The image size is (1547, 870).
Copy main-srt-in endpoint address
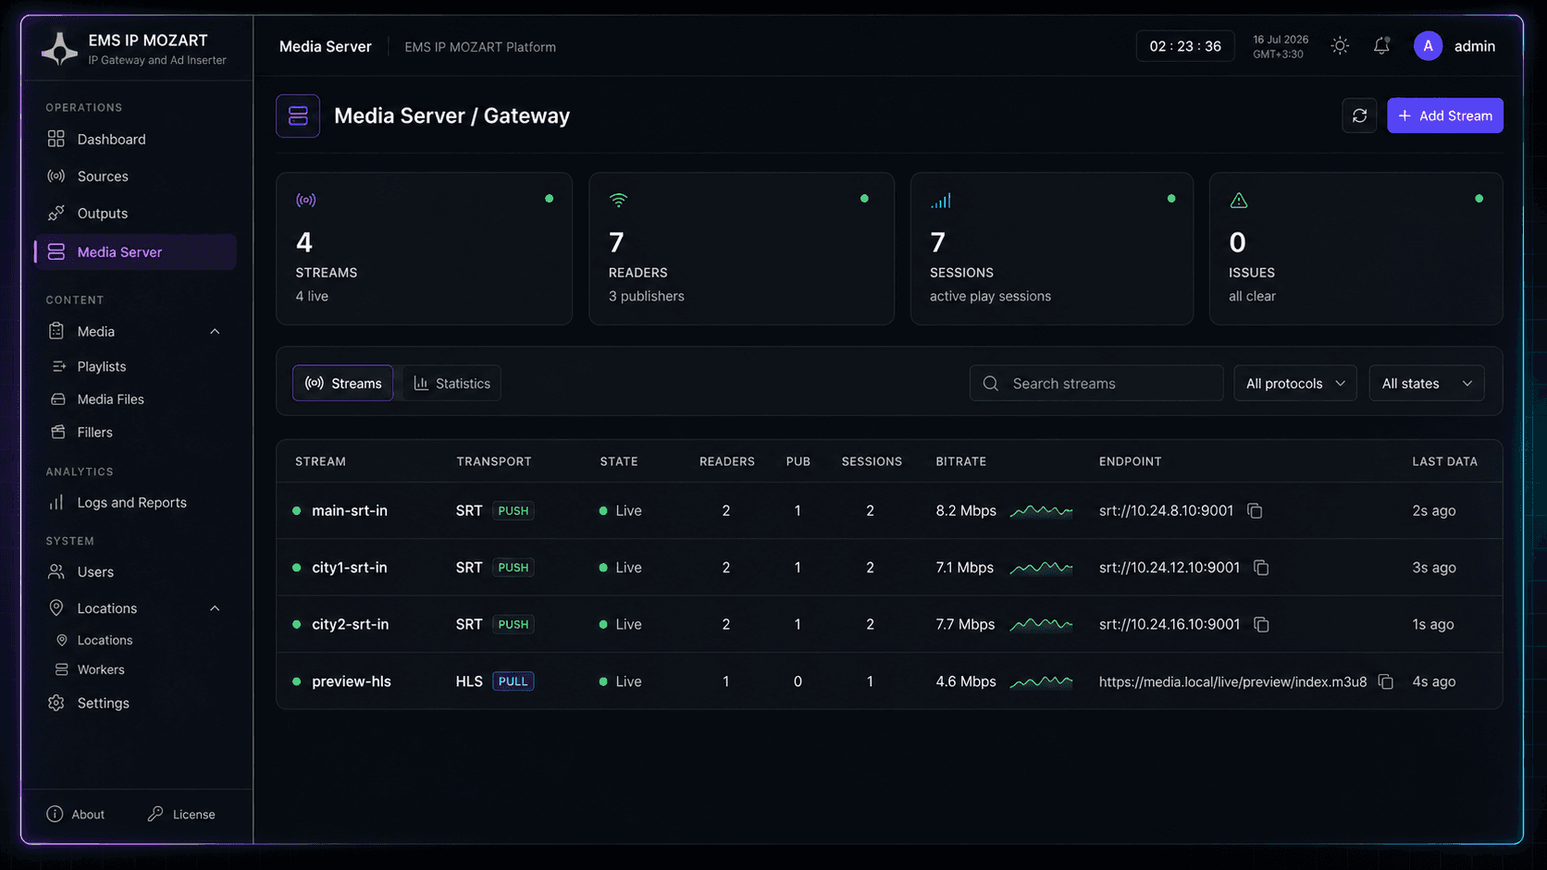(1255, 510)
